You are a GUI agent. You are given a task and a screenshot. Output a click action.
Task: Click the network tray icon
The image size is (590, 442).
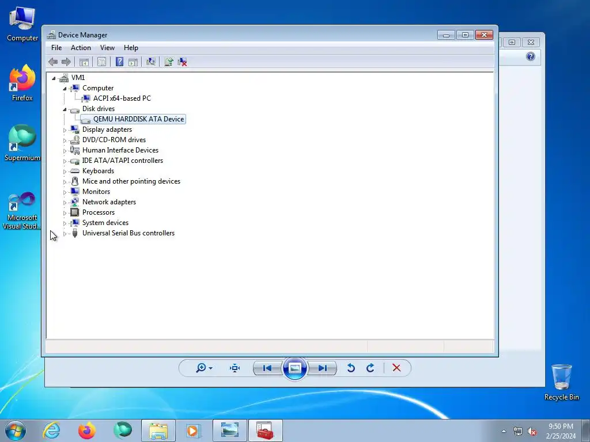[x=518, y=432]
